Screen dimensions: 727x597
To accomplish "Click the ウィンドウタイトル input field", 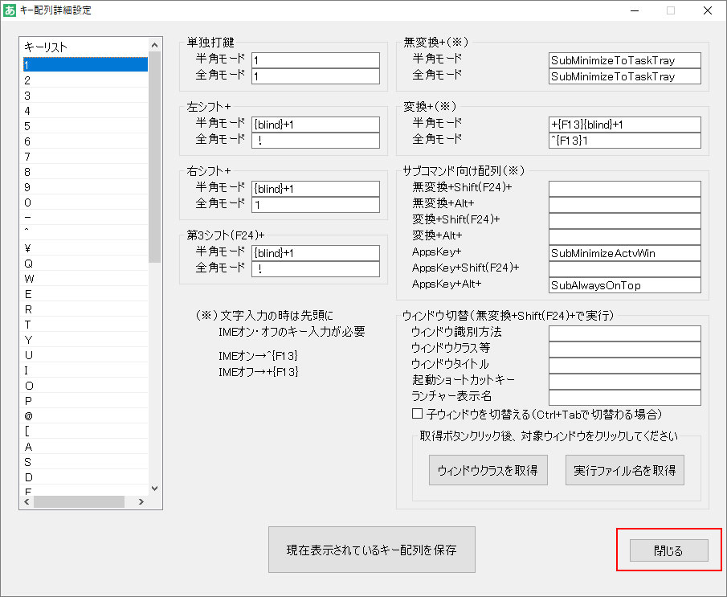I will tap(624, 365).
